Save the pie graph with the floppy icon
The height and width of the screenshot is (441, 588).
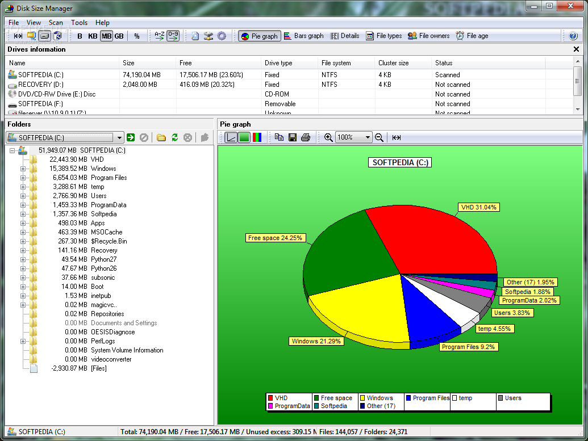click(293, 137)
